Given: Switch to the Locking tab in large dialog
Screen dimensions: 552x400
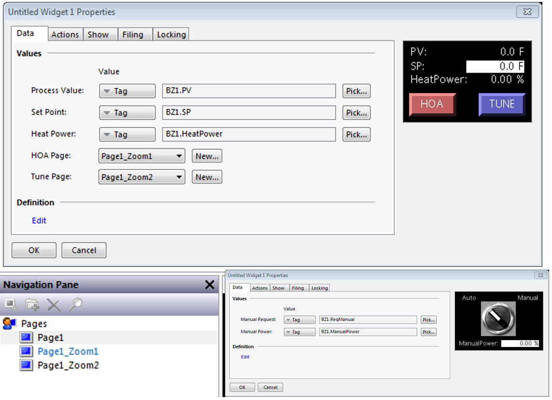Looking at the screenshot, I should click(171, 35).
